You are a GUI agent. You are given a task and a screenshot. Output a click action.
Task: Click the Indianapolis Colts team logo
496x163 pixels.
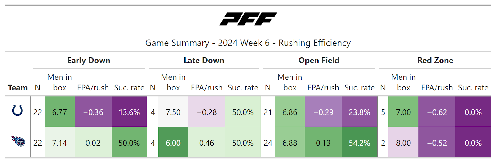point(17,111)
